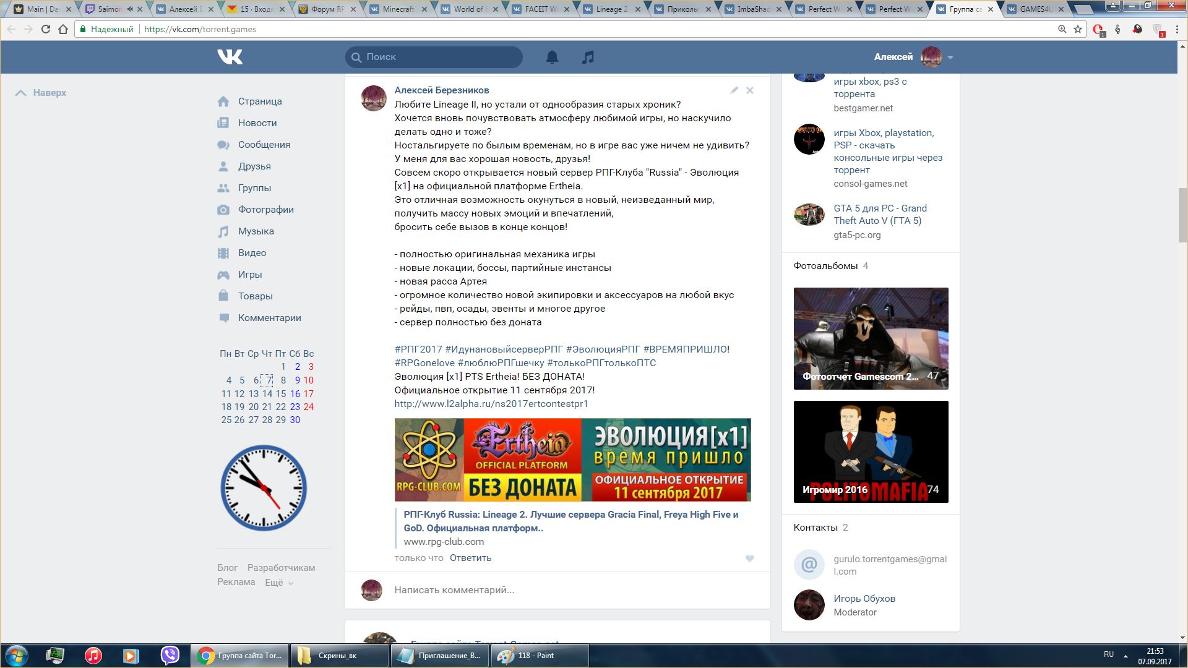Expand the Ещё footer dropdown

point(279,583)
